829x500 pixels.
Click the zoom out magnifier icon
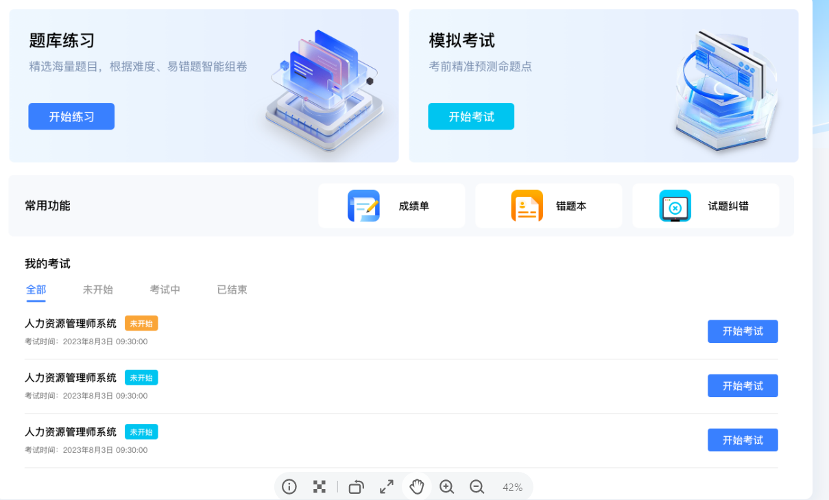tap(477, 486)
